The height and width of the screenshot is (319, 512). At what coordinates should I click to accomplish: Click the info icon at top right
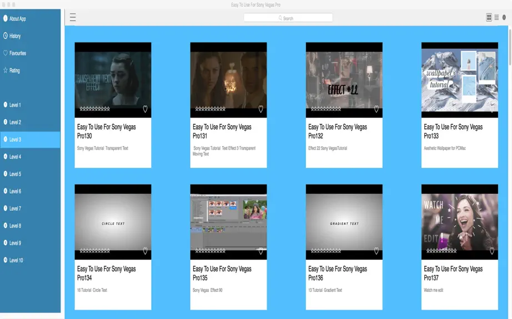click(x=504, y=18)
